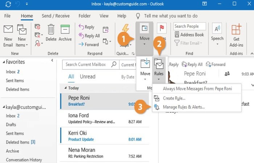Collapse the Favorites section
The image size is (254, 163).
pos(4,62)
